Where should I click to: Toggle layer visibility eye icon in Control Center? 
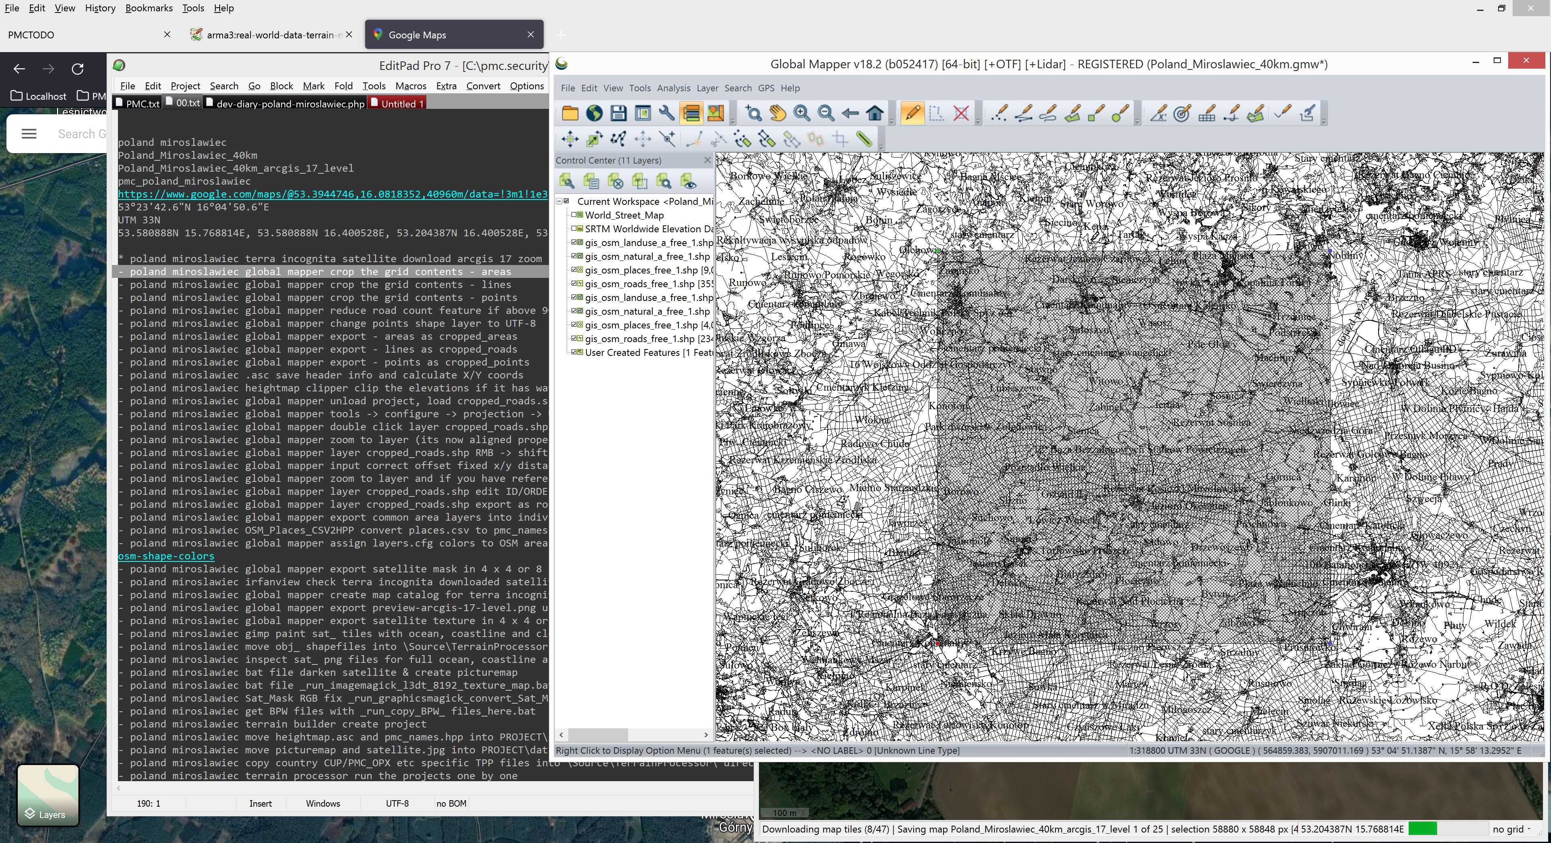[x=688, y=181]
